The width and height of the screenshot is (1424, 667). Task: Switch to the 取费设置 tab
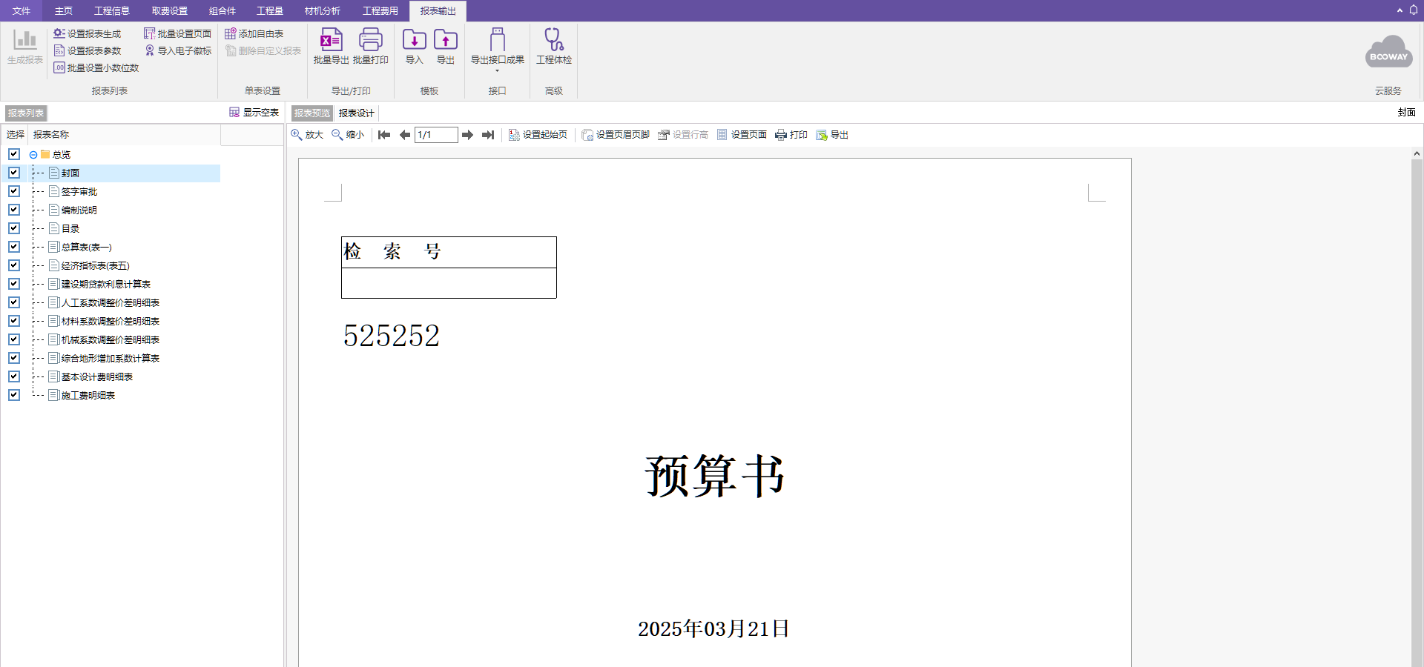[170, 10]
